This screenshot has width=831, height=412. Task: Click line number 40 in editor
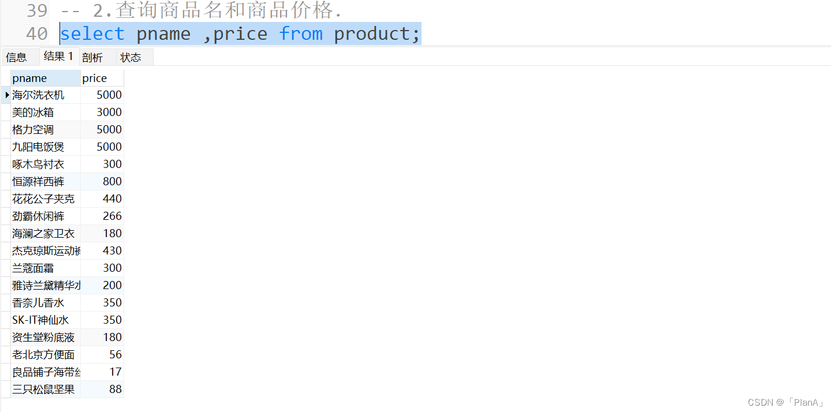(37, 34)
